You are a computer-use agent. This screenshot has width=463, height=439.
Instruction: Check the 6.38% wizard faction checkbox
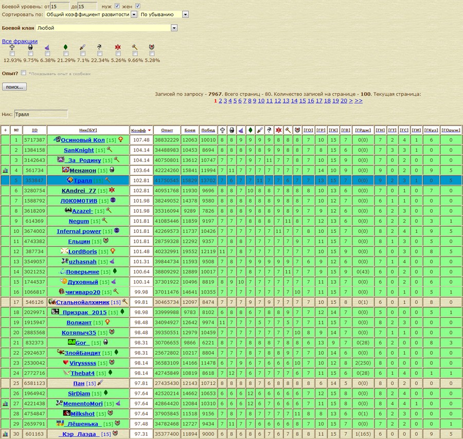tap(47, 53)
